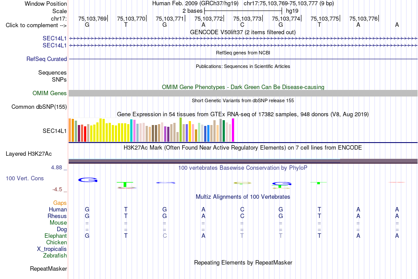Click the Layered H3K27Ac signal bar
Screen dimensions: 418x279
click(x=243, y=161)
